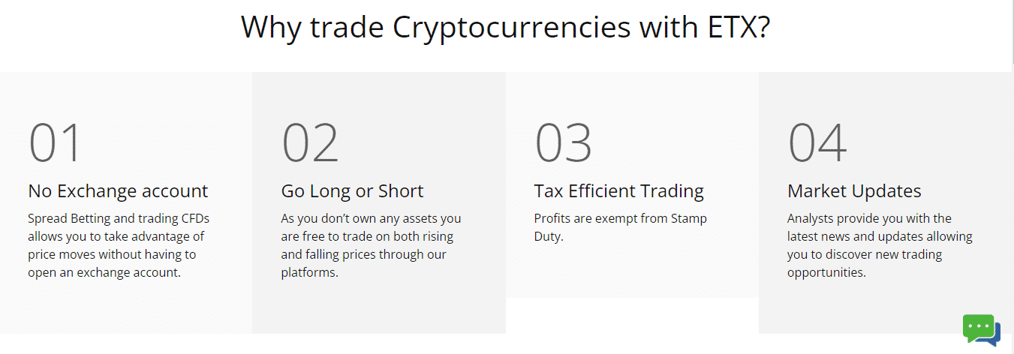Screen dimensions: 1014x354
Task: Select the large 03 number
Action: pyautogui.click(x=563, y=142)
